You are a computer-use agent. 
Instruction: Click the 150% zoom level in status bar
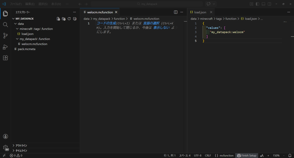(x=276, y=156)
